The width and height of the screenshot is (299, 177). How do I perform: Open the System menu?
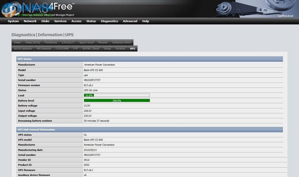click(x=13, y=21)
